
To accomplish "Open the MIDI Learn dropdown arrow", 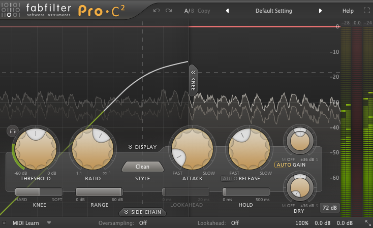I will 49,222.
